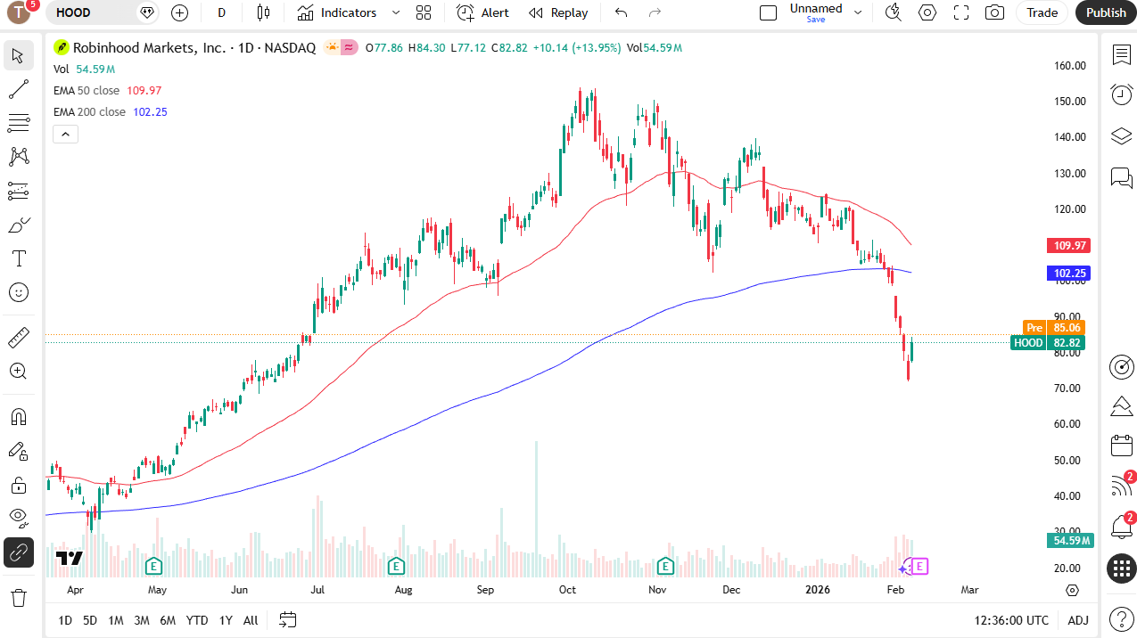Open the help center question icon
The width and height of the screenshot is (1137, 638).
(1121, 618)
